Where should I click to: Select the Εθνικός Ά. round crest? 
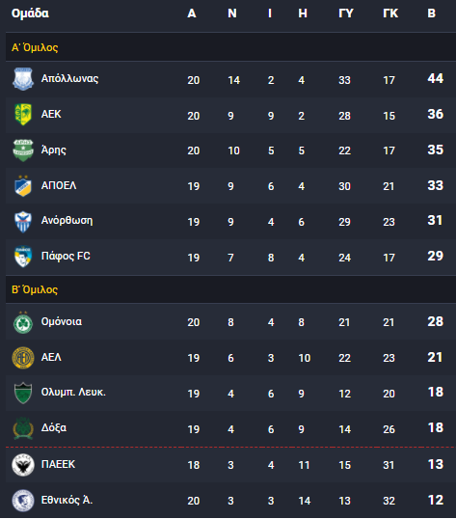tap(23, 501)
